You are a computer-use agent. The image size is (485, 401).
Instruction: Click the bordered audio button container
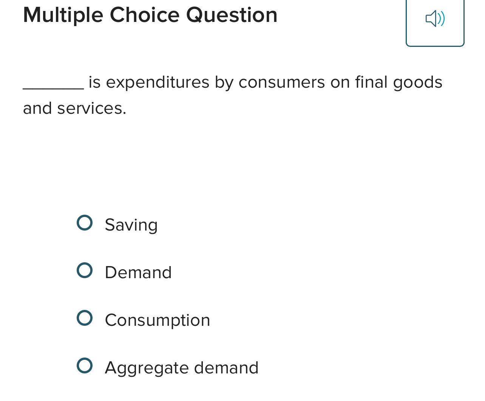point(435,23)
